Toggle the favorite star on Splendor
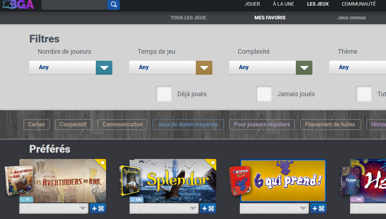Screen dimensions: 386x219 pos(213,162)
